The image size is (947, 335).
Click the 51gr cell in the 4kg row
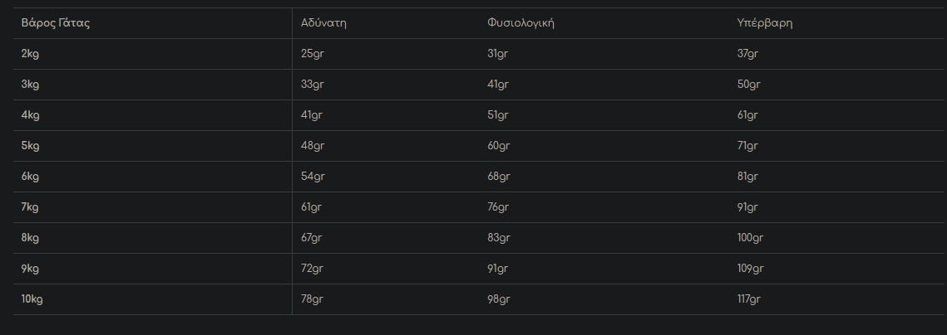(498, 115)
